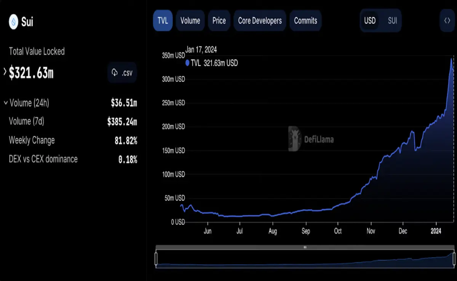Click the Jul x-axis label
Image resolution: width=457 pixels, height=281 pixels.
coord(240,231)
